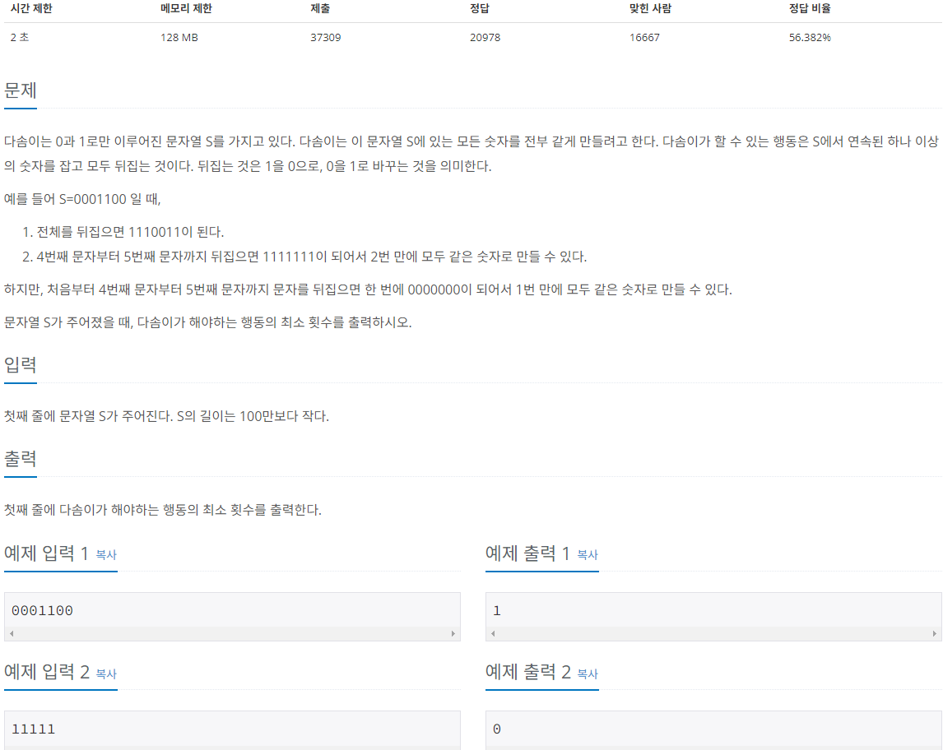943x750 pixels.
Task: Click the 제출 column header
Action: [x=320, y=8]
